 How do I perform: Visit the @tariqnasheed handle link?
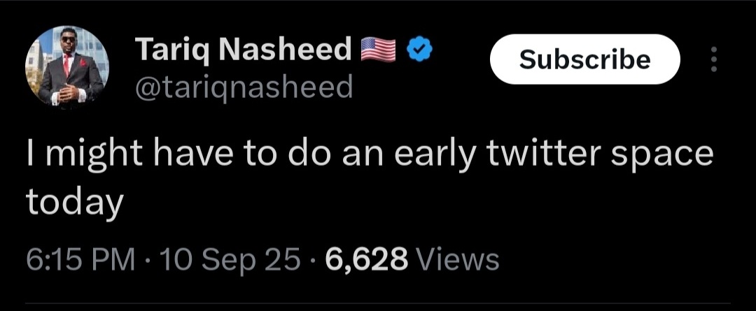click(244, 87)
